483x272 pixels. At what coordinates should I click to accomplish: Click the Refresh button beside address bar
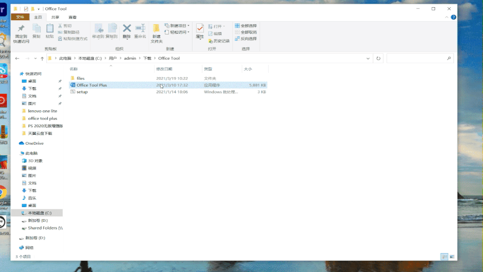click(378, 58)
